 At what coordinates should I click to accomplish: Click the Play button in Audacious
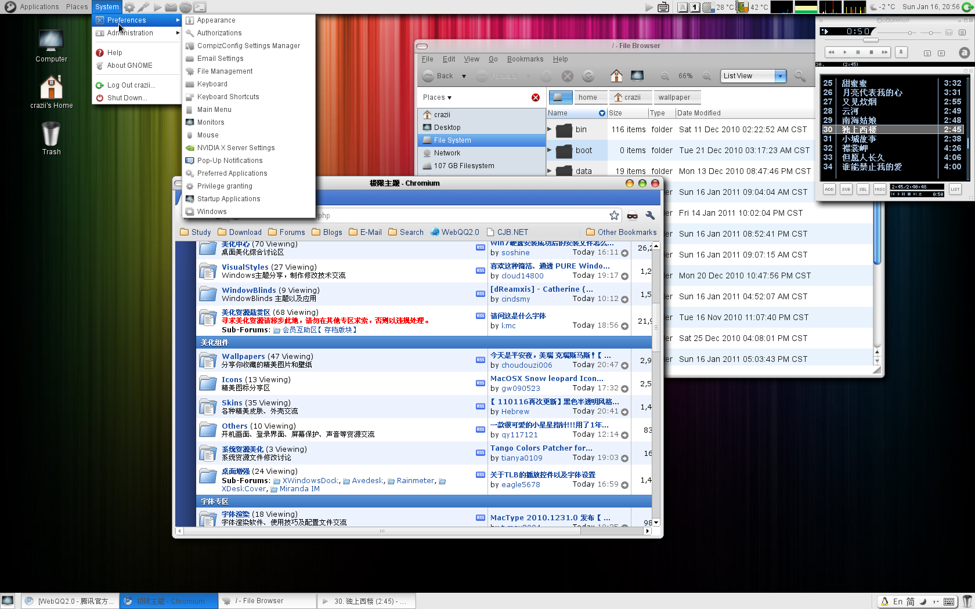pyautogui.click(x=845, y=52)
